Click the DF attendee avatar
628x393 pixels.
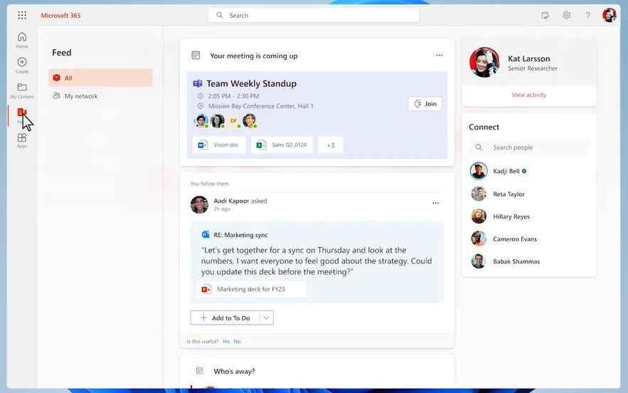[x=233, y=121]
